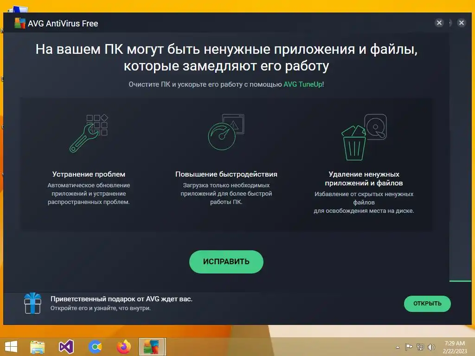Click the Избавление от скрытых ненужных файлов text
This screenshot has height=356, width=475.
[364, 202]
